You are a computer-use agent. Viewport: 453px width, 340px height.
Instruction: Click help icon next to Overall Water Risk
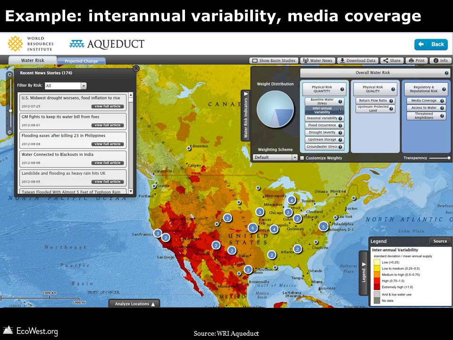coord(446,73)
